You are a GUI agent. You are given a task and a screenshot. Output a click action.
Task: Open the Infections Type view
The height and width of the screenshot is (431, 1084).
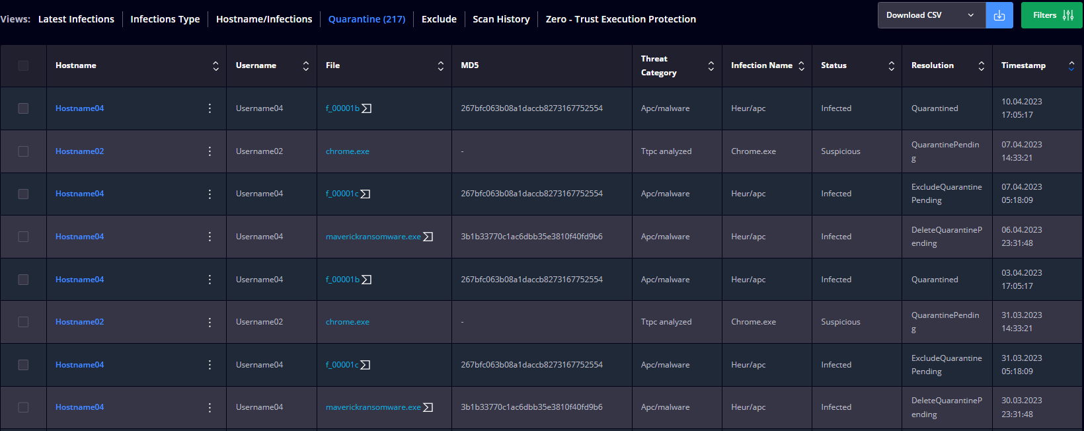coord(165,19)
